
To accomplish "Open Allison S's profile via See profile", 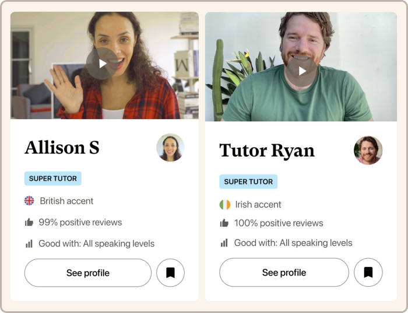I will coord(88,273).
